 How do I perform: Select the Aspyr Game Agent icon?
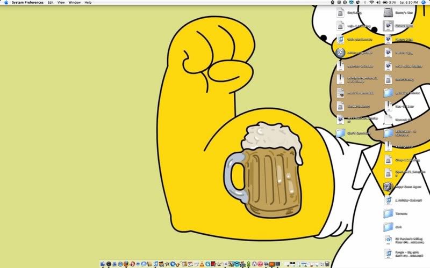(x=388, y=187)
